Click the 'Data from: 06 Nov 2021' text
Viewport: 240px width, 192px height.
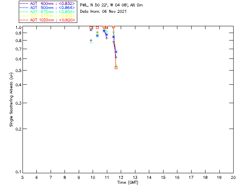pos(103,11)
